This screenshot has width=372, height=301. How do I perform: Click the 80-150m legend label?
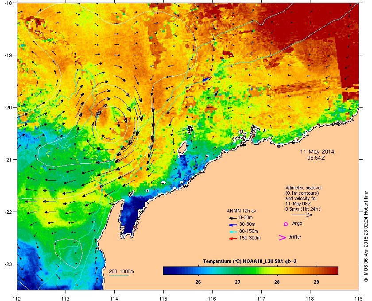pos(248,231)
